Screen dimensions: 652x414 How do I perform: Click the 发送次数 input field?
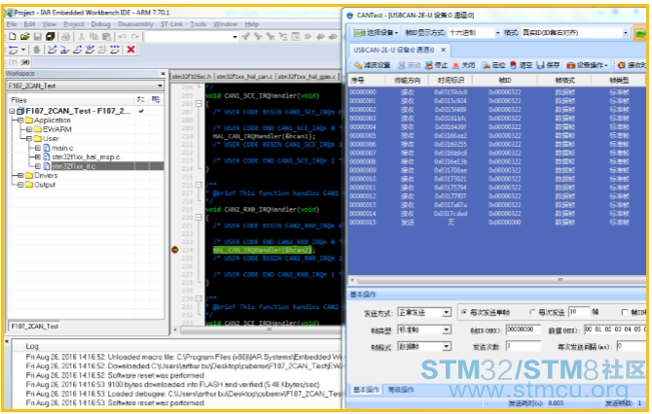coord(524,346)
